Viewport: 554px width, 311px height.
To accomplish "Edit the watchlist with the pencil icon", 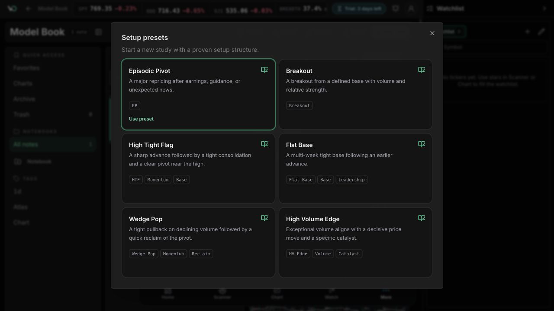I will [x=541, y=32].
